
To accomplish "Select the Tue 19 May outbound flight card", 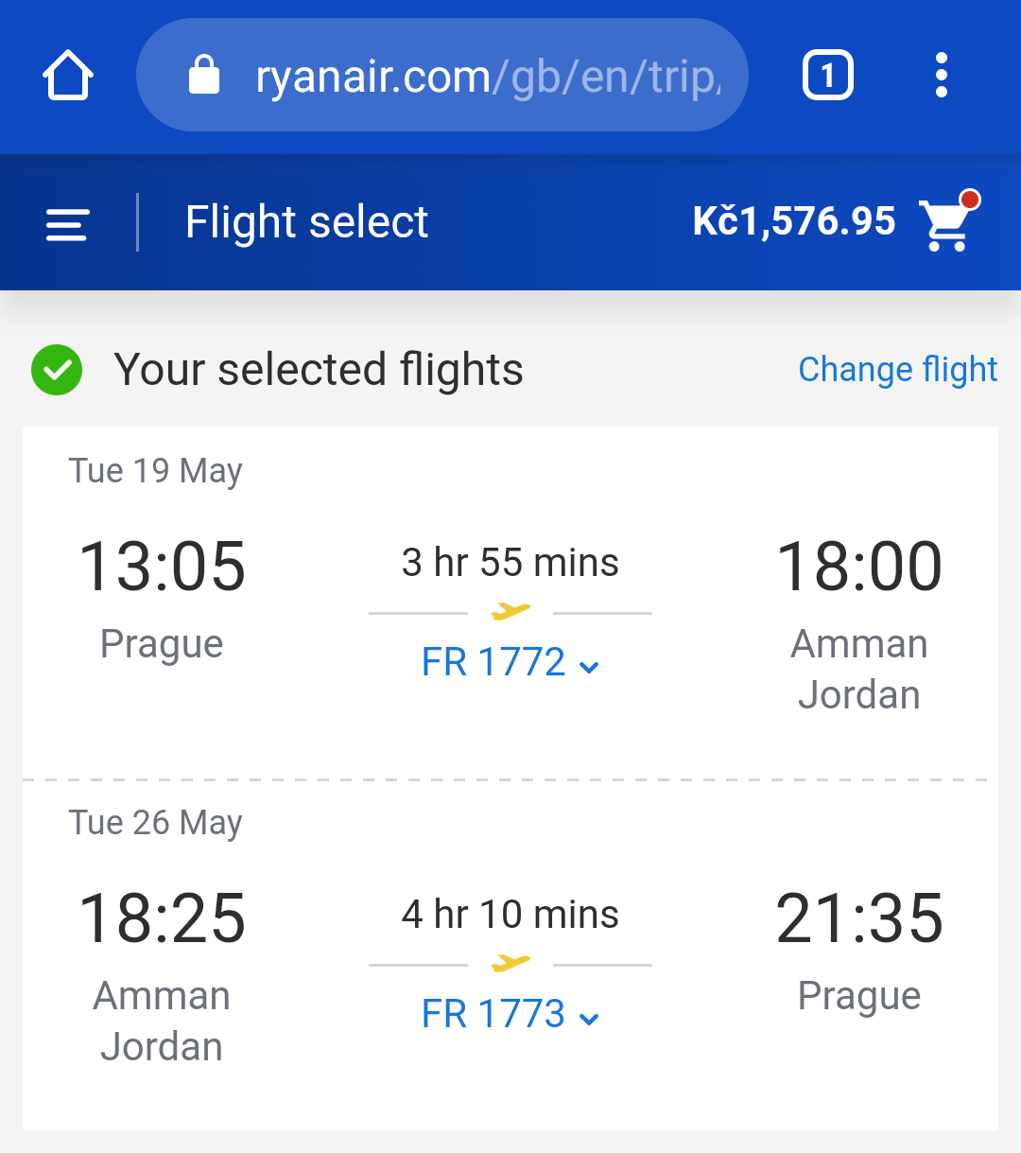I will (510, 603).
